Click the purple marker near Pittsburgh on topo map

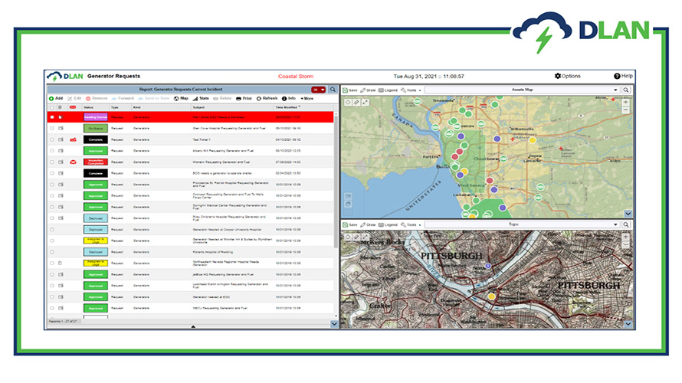[488, 266]
